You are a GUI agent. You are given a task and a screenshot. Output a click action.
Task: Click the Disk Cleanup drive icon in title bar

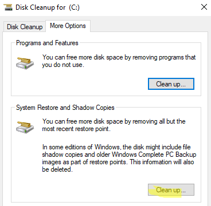(x=8, y=7)
